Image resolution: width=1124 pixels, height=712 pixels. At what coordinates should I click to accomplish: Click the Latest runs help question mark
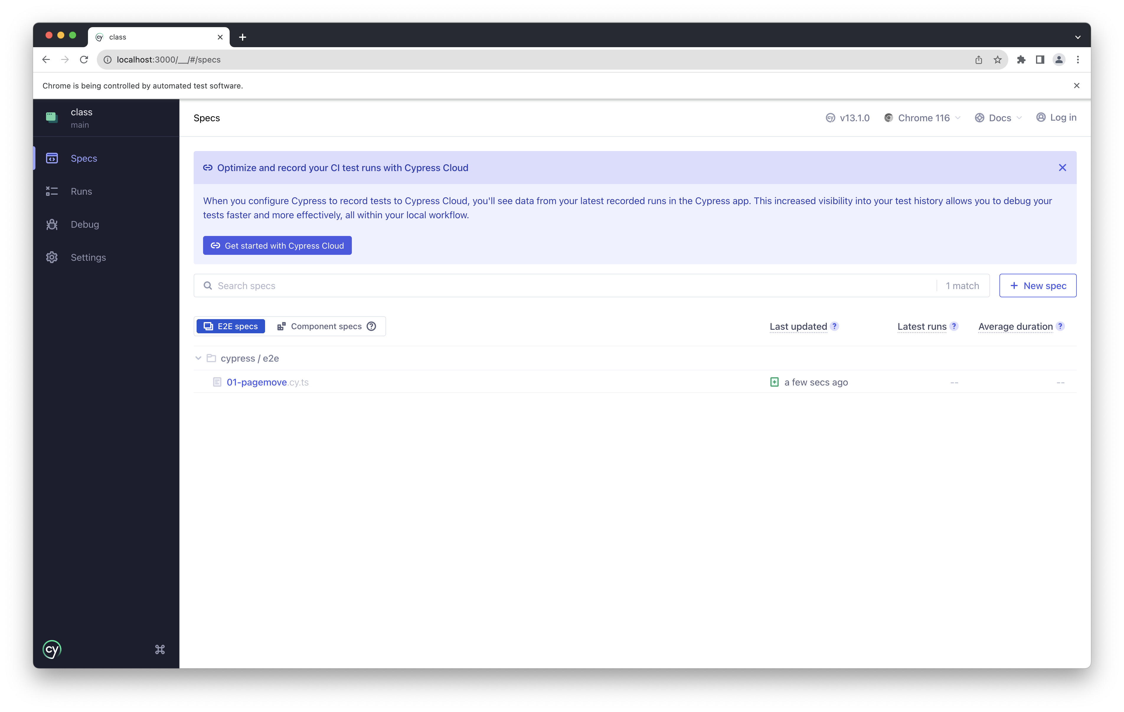coord(954,326)
